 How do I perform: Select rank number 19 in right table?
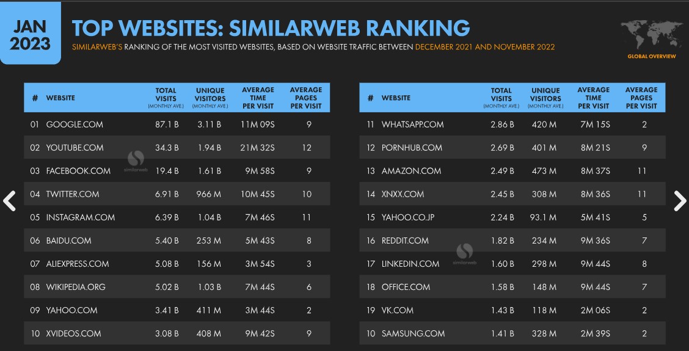370,311
